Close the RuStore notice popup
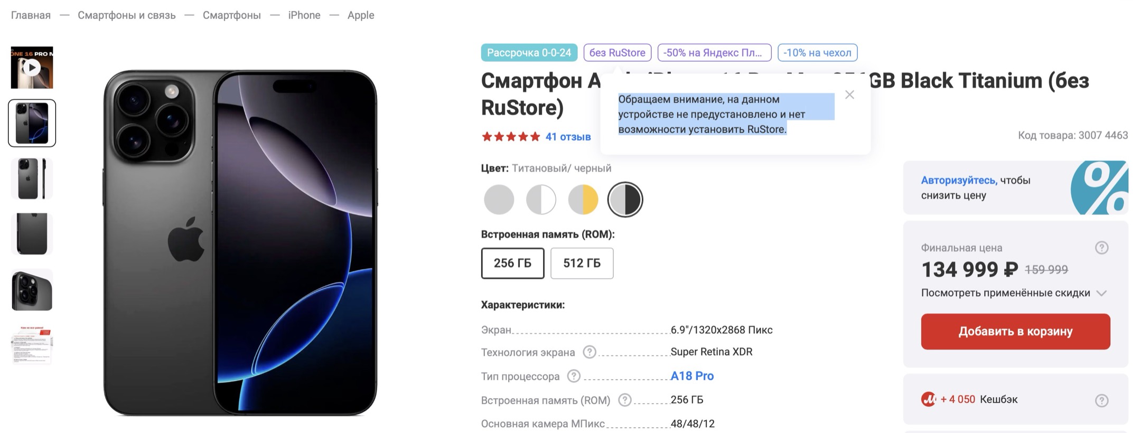 click(x=849, y=95)
